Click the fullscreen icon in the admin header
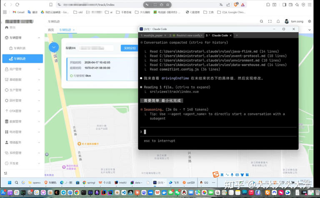This screenshot has height=198, width=320. [270, 21]
